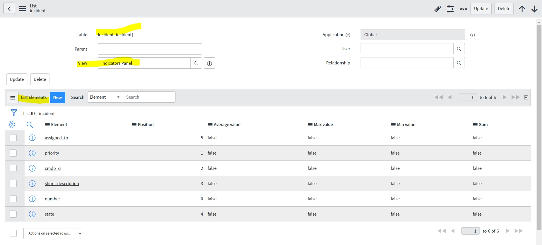Click the info icon beside Application field
Screen dimensions: 542x245
pyautogui.click(x=472, y=35)
